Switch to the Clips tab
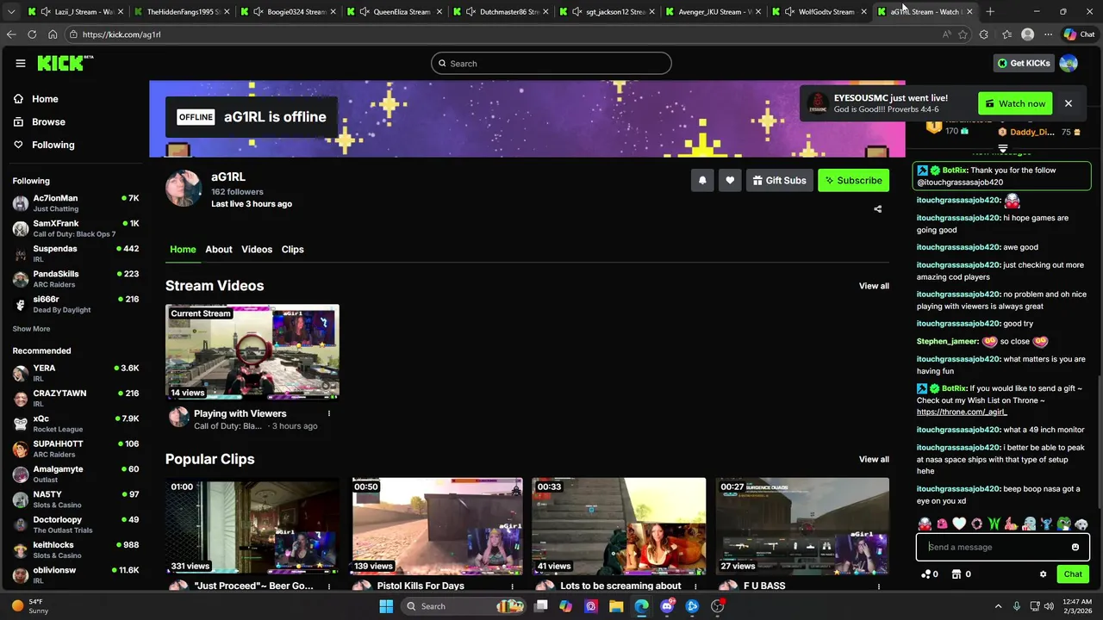This screenshot has height=620, width=1103. tap(292, 249)
